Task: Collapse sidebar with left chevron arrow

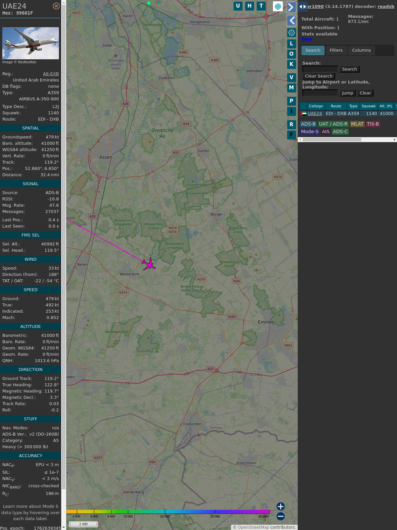Action: (291, 21)
